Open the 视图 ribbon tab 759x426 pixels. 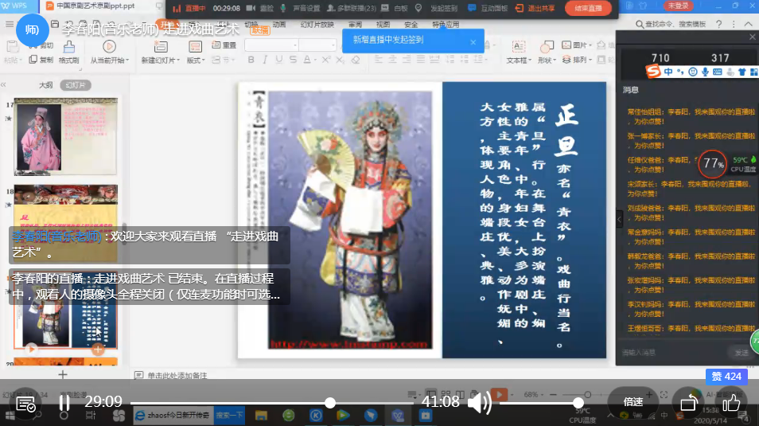(x=383, y=24)
